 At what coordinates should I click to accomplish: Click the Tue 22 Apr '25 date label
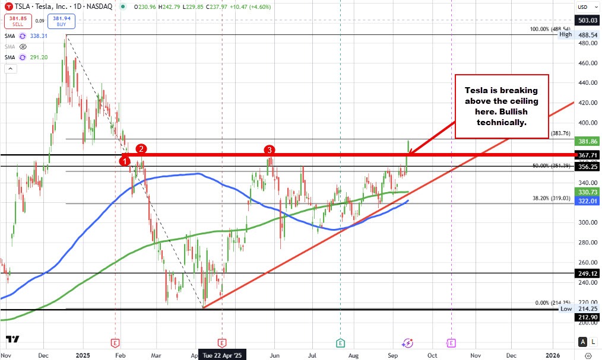pyautogui.click(x=222, y=355)
